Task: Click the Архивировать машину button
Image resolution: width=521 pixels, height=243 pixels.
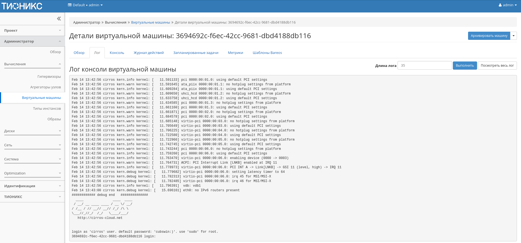Action: pyautogui.click(x=489, y=36)
